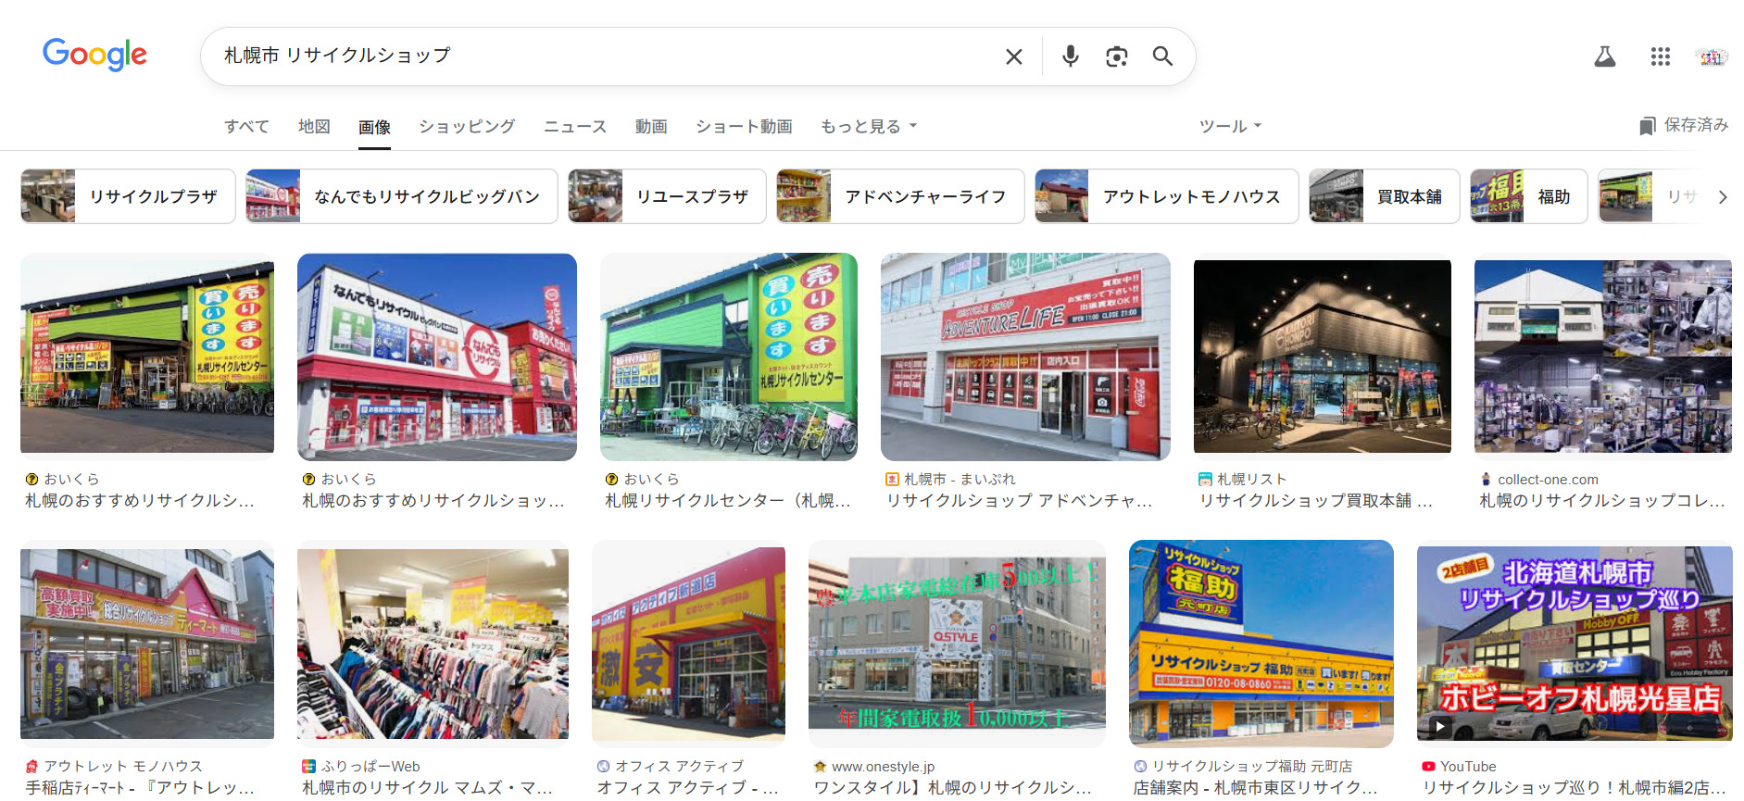Click the ふりっぱーWeb source favicon
Viewport: 1744px width, 801px height.
pos(308,766)
